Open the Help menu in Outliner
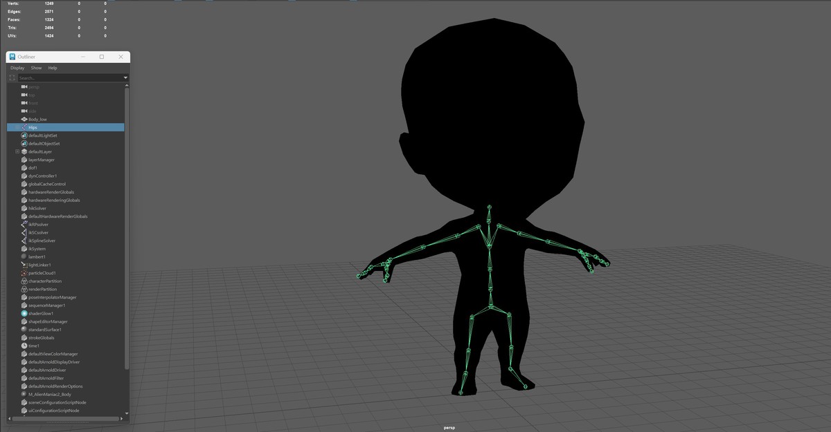 point(53,68)
